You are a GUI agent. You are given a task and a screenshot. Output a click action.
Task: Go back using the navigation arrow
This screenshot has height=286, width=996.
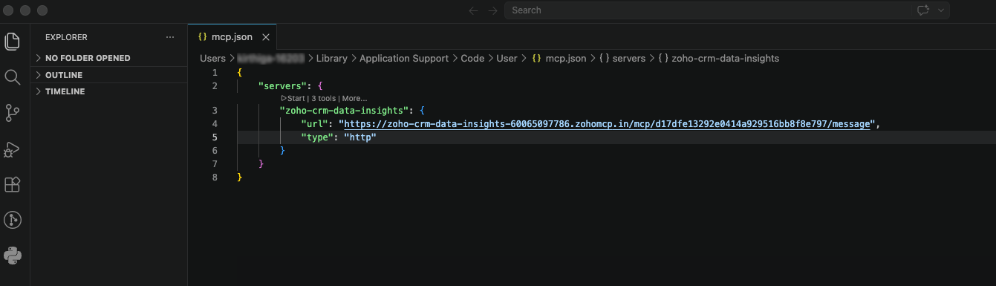click(473, 10)
